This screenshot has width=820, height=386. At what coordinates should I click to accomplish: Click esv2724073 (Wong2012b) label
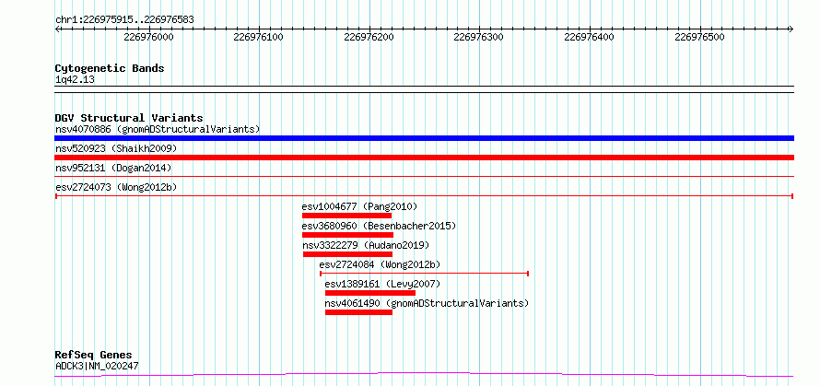116,187
